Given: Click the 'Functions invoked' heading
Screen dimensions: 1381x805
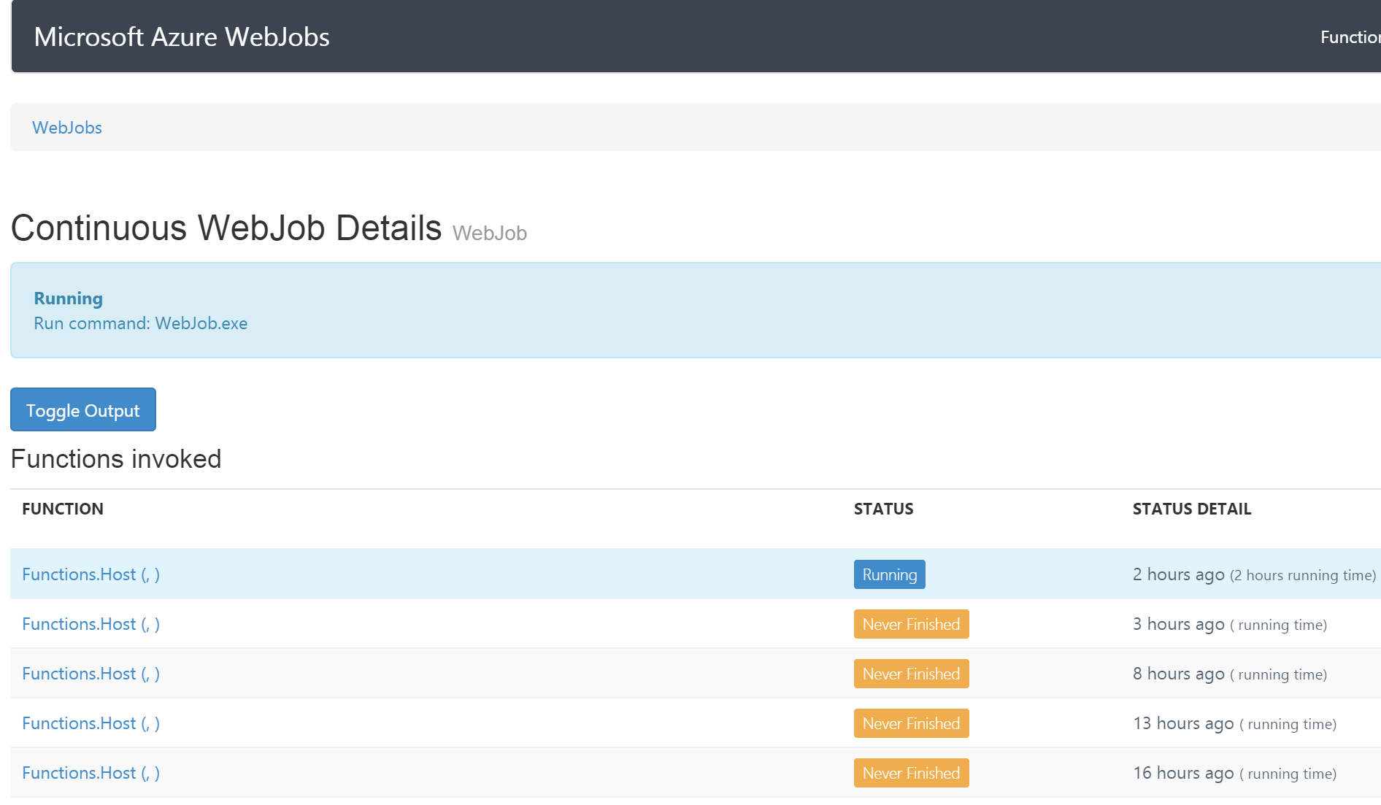Looking at the screenshot, I should click(x=116, y=459).
